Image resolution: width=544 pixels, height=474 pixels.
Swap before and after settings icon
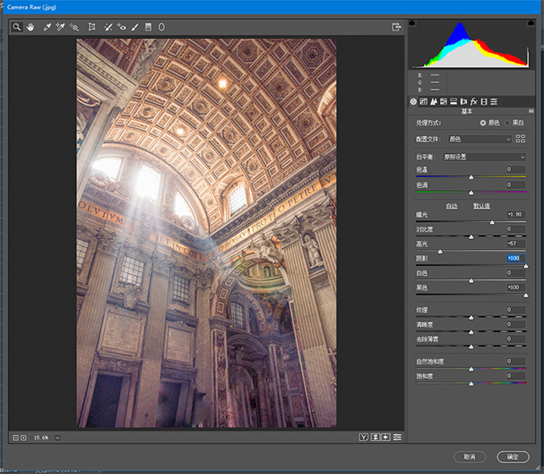[376, 437]
